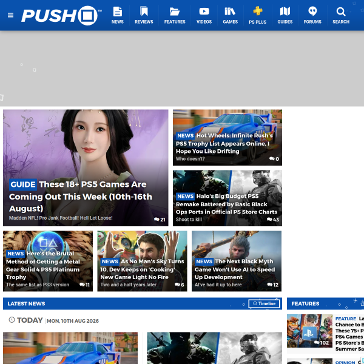The height and width of the screenshot is (364, 364).
Task: Click comment count 11 on the Metal Gear article
Action: [84, 285]
